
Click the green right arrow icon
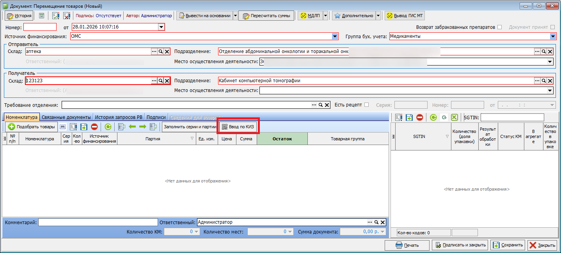(x=142, y=127)
